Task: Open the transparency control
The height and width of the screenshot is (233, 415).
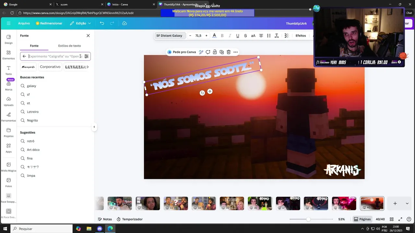Action: coord(287,36)
